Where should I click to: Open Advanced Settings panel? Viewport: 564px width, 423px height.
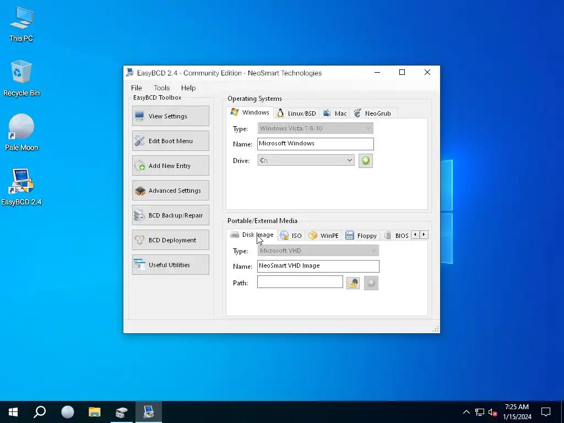point(171,190)
